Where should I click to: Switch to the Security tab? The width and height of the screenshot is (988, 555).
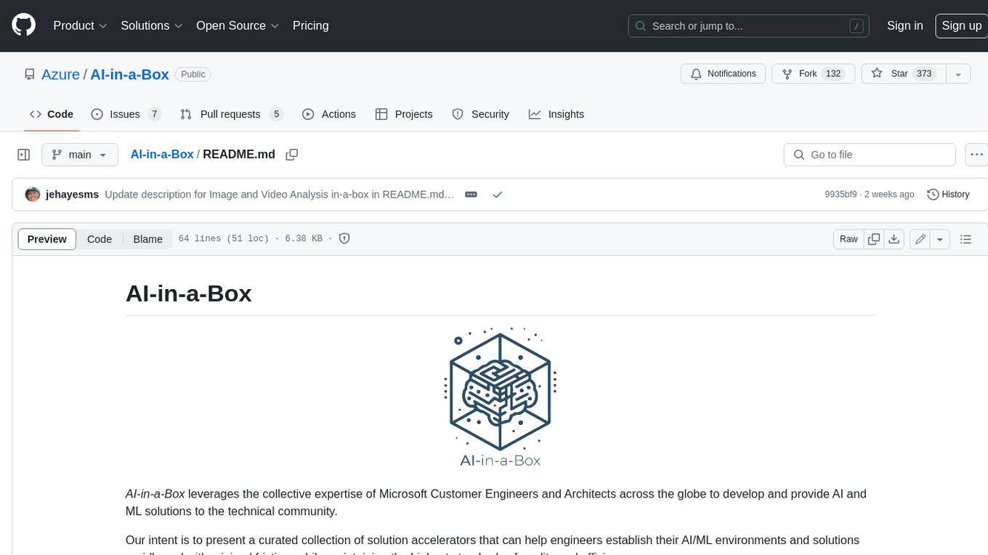(x=481, y=114)
